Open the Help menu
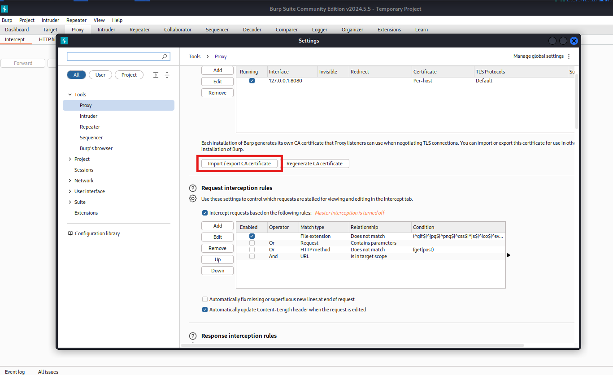Image resolution: width=613 pixels, height=375 pixels. tap(117, 20)
